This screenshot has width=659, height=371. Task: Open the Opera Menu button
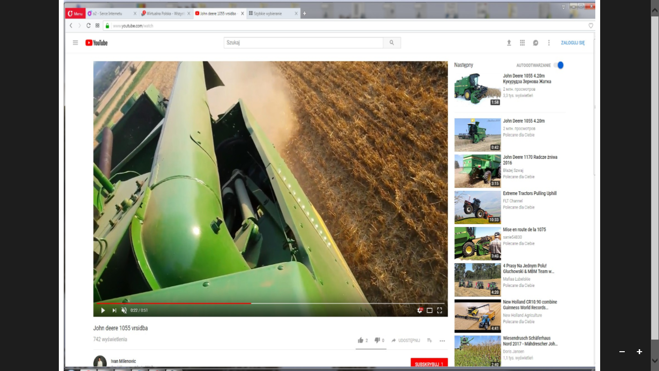click(75, 14)
